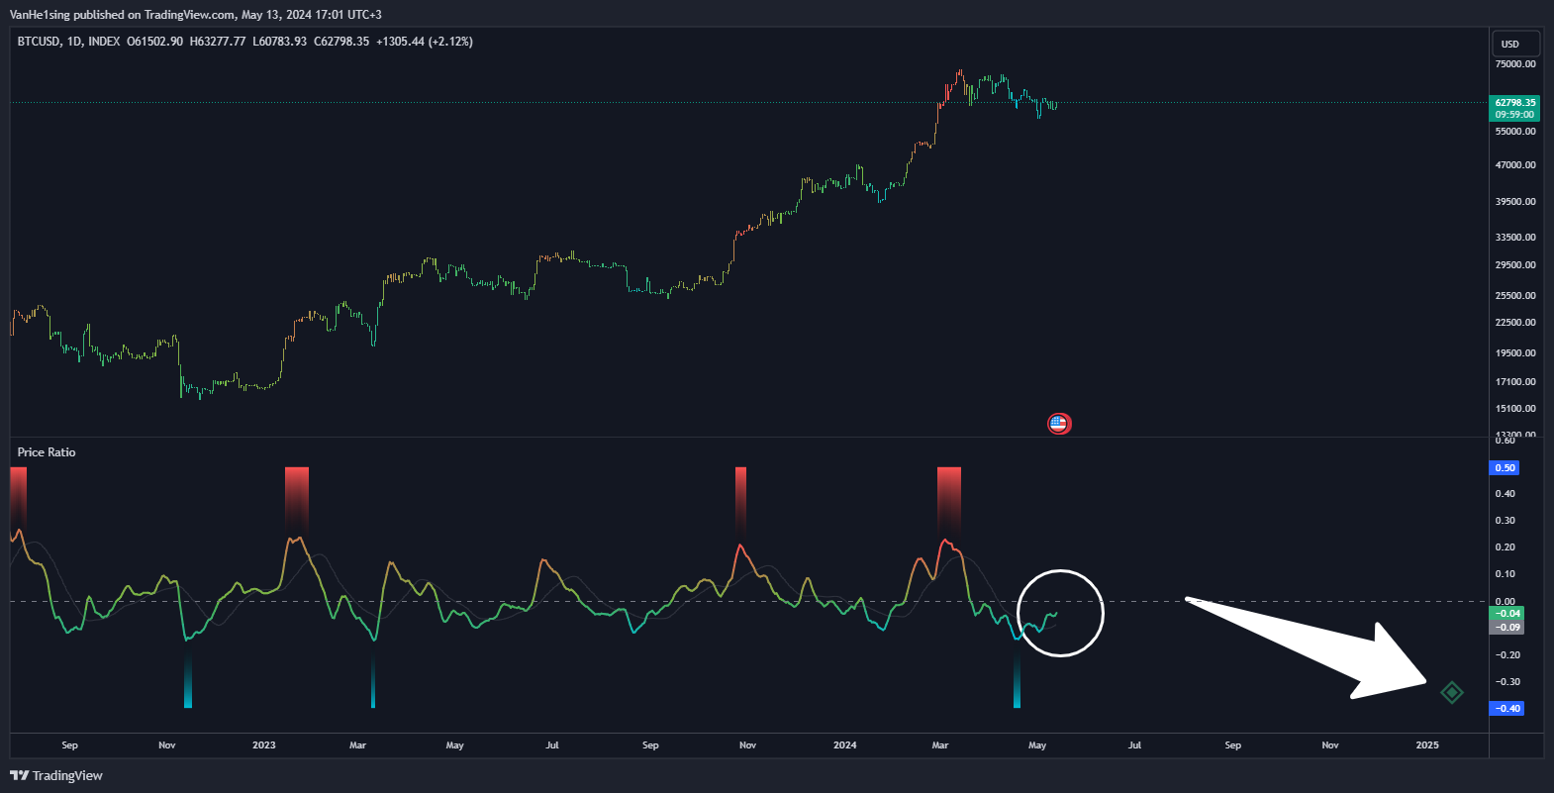Click the 19500.00 price axis label
This screenshot has width=1554, height=793.
1515,353
